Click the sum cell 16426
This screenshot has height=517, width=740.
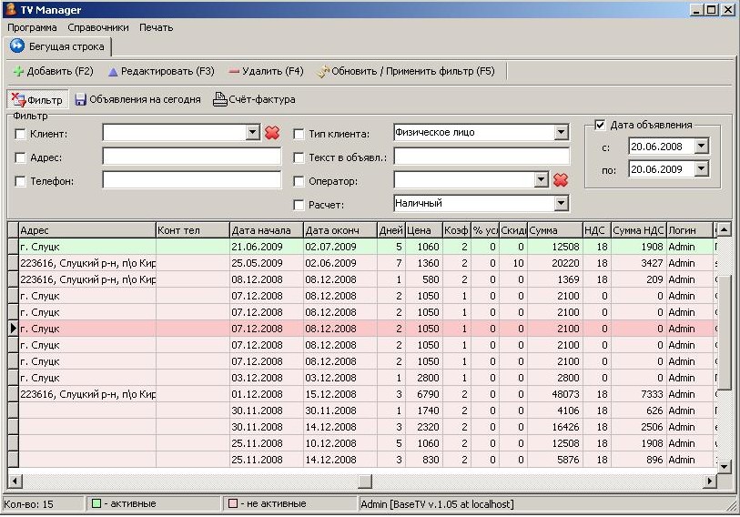(554, 427)
